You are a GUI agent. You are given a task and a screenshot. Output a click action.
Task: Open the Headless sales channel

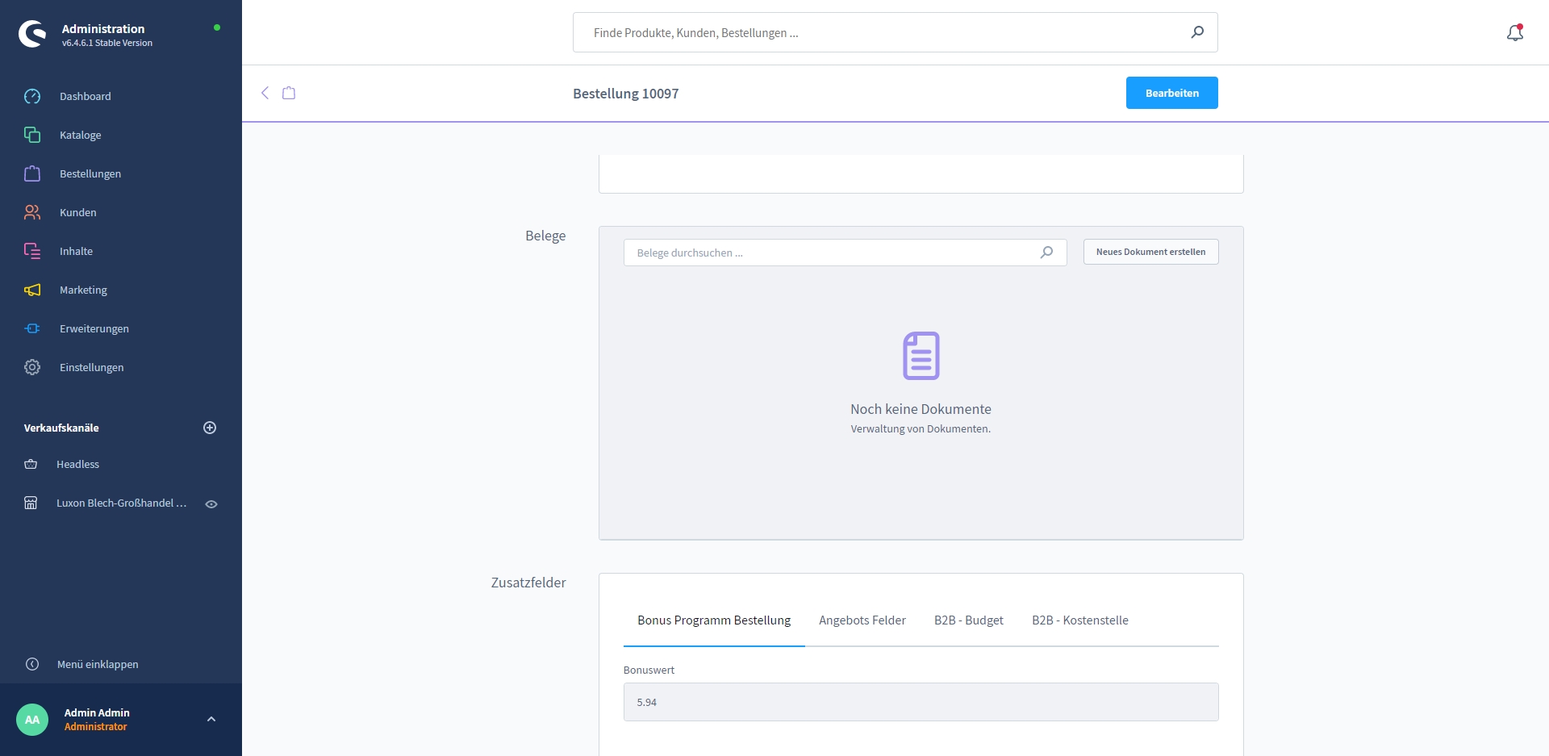click(x=77, y=464)
